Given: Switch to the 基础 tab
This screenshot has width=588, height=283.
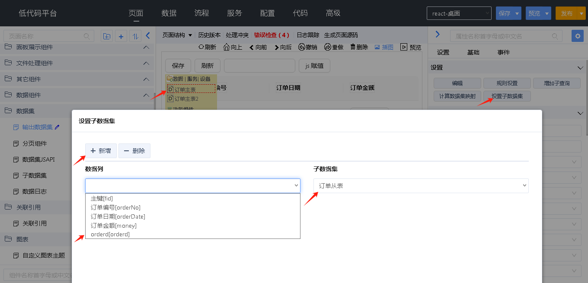Looking at the screenshot, I should tap(473, 52).
